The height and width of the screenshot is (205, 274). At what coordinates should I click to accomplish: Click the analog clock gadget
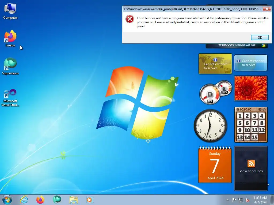coord(210,126)
